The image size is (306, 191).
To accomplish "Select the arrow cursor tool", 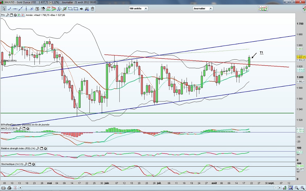I will (4, 9).
